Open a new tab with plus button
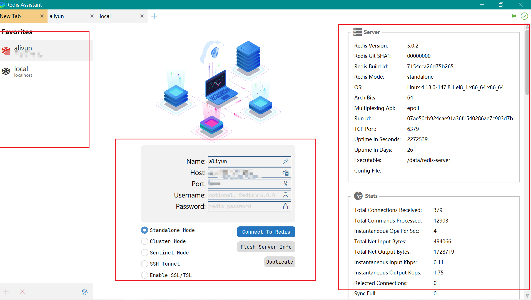 pyautogui.click(x=154, y=16)
